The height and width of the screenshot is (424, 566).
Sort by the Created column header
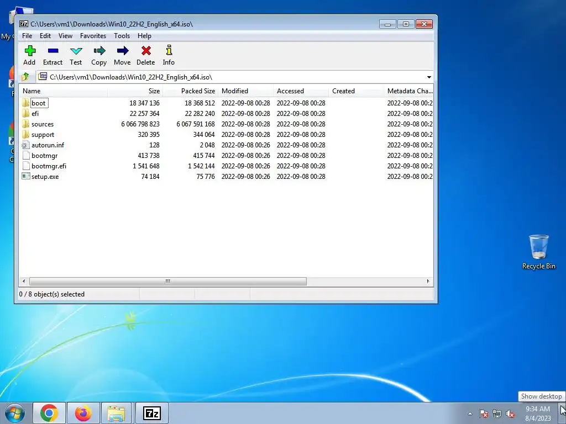[x=356, y=91]
